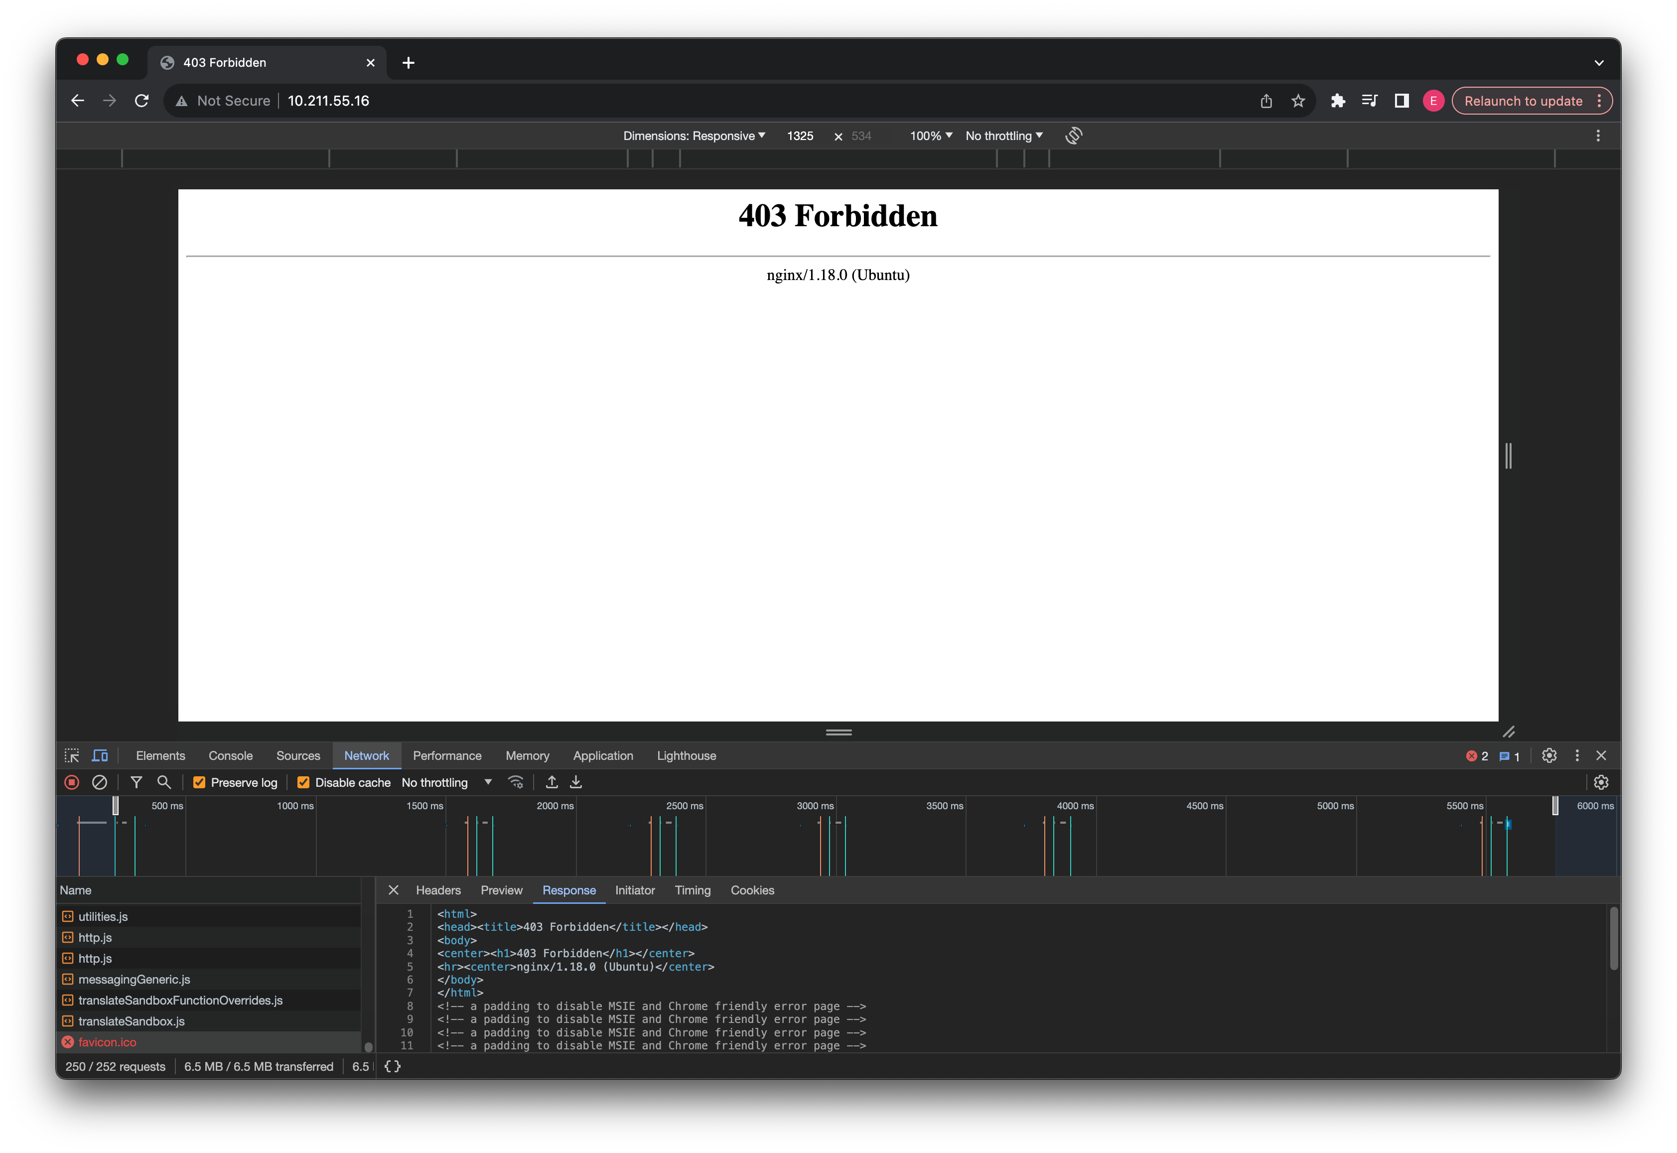
Task: Open DevTools customize three-dot menu
Action: pos(1577,756)
